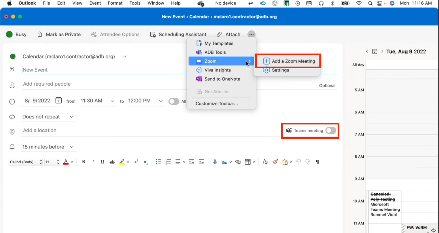Expand the text alignment options arrow
The height and width of the screenshot is (233, 439).
click(184, 162)
